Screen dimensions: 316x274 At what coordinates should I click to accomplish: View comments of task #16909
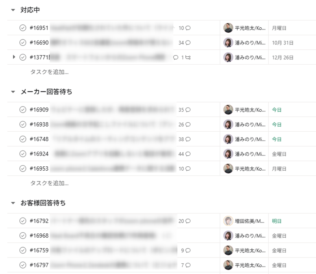(188, 110)
